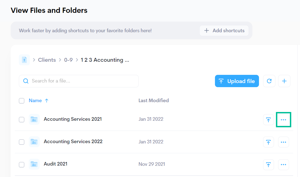Click Jan 31 2022 date for Accounting Services 2022
Screen dimensions: 300x177
pyautogui.click(x=151, y=142)
